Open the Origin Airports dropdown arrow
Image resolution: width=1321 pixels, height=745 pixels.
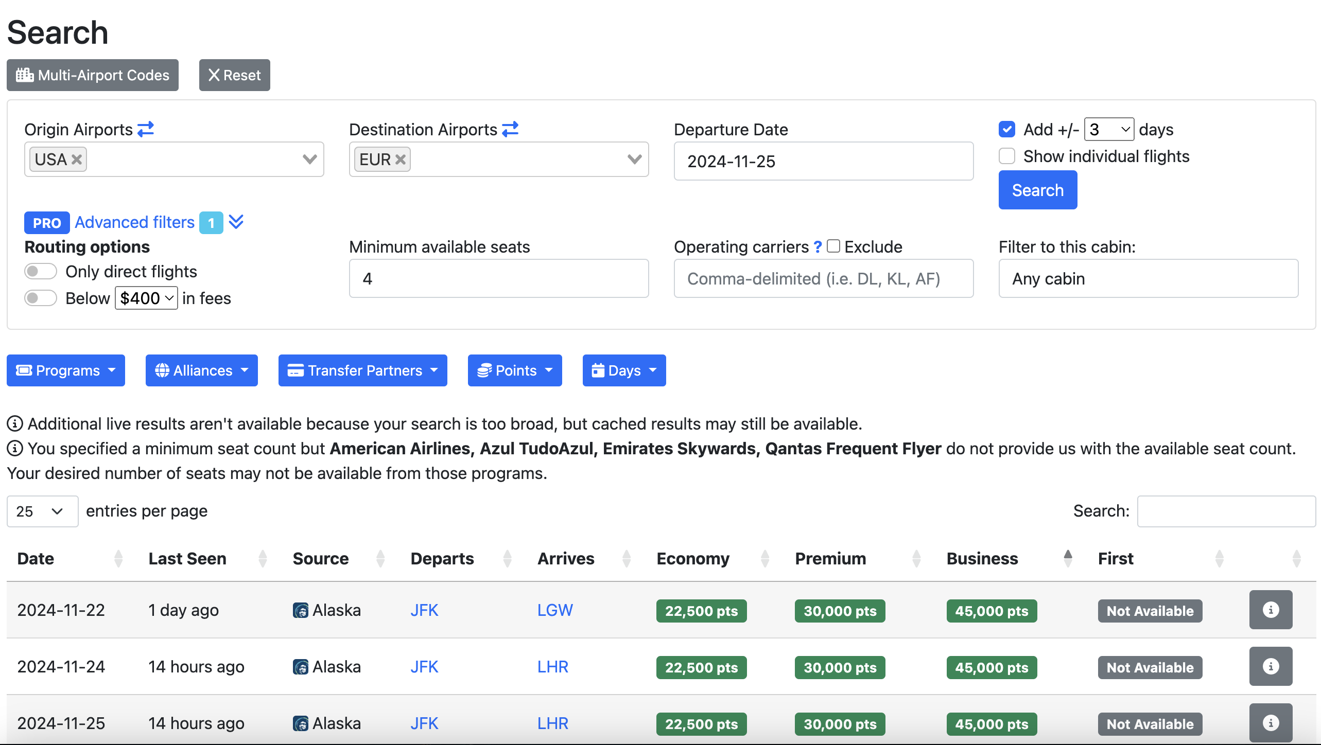309,159
